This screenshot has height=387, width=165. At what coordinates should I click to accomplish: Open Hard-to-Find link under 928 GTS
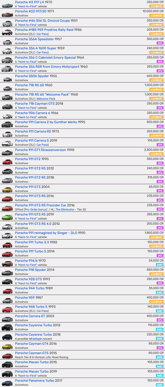coord(27,283)
